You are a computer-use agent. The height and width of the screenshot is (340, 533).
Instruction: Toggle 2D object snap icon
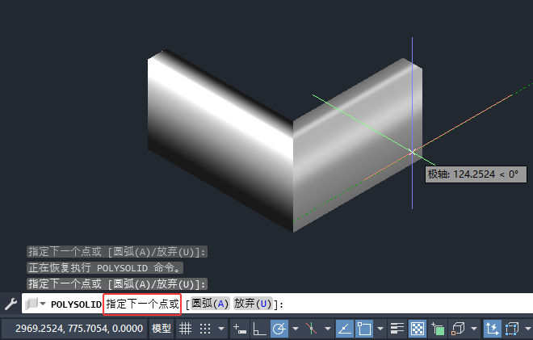tap(364, 329)
